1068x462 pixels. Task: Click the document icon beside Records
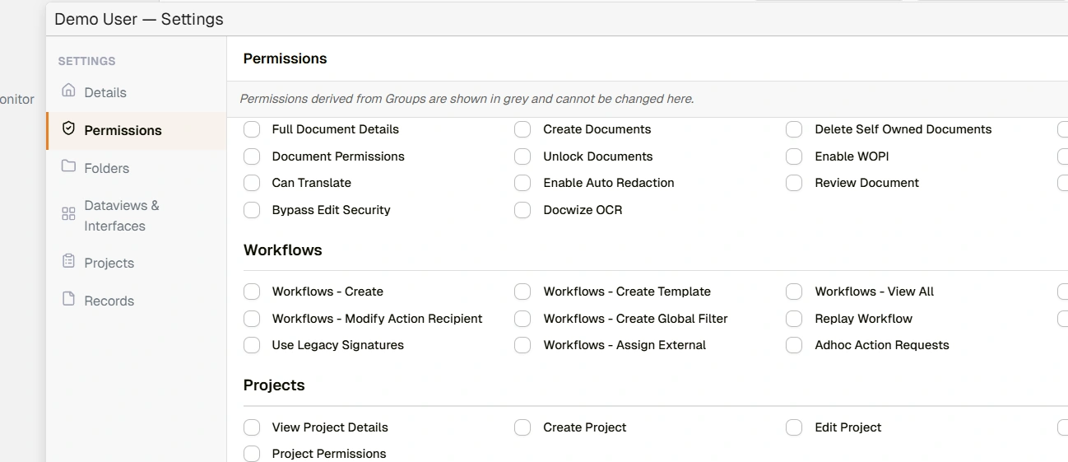point(68,299)
